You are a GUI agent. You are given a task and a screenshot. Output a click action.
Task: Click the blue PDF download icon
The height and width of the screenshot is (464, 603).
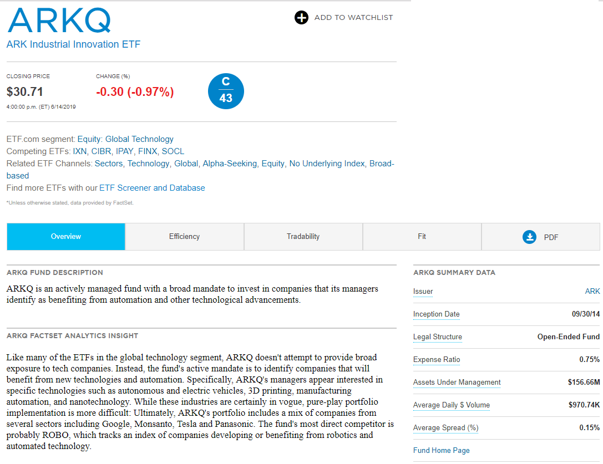tap(530, 237)
